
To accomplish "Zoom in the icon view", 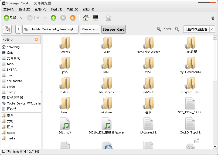I will pyautogui.click(x=177, y=29).
